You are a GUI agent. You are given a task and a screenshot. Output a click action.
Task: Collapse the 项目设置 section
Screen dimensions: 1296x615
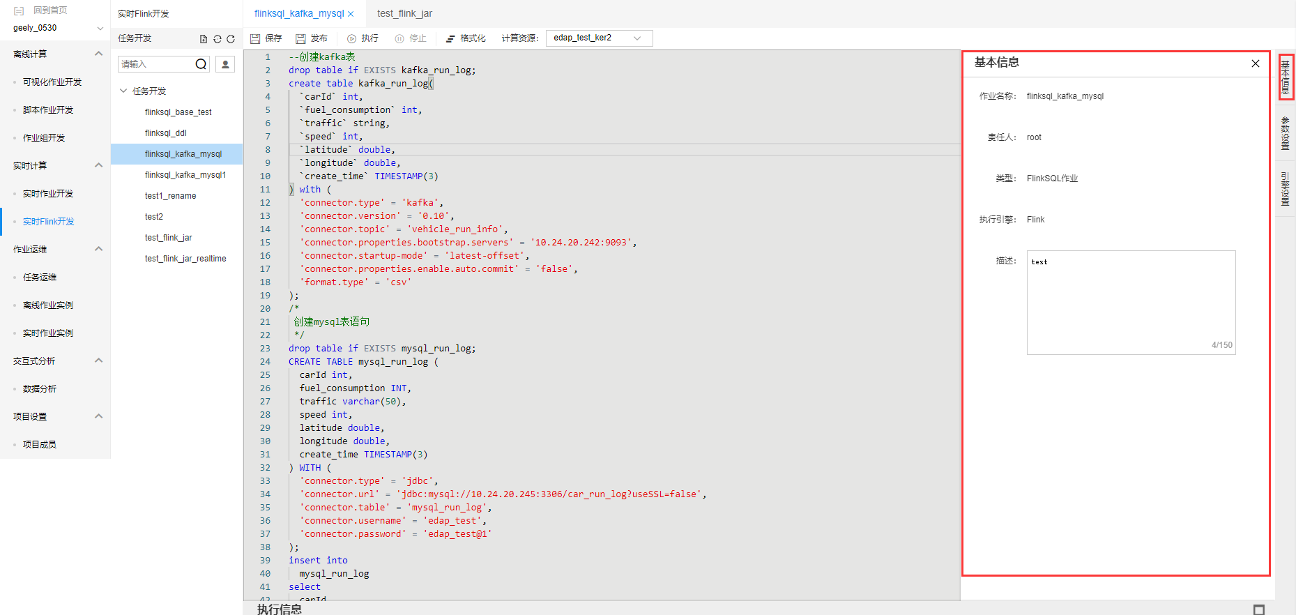click(x=98, y=416)
